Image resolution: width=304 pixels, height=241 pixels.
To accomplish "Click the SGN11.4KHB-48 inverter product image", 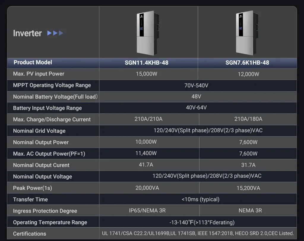I will 145,33.
